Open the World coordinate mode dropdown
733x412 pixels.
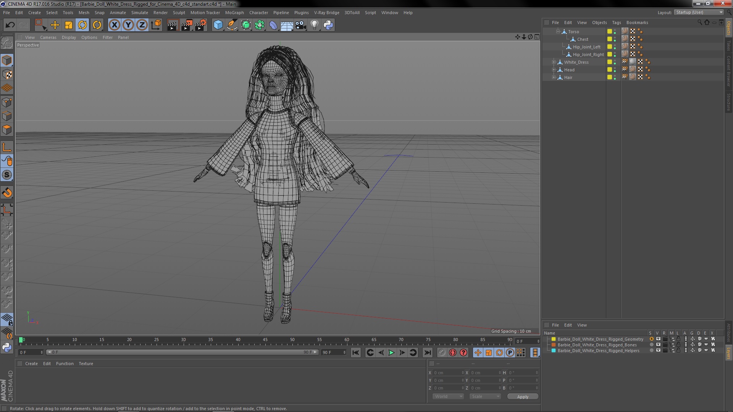pyautogui.click(x=448, y=396)
